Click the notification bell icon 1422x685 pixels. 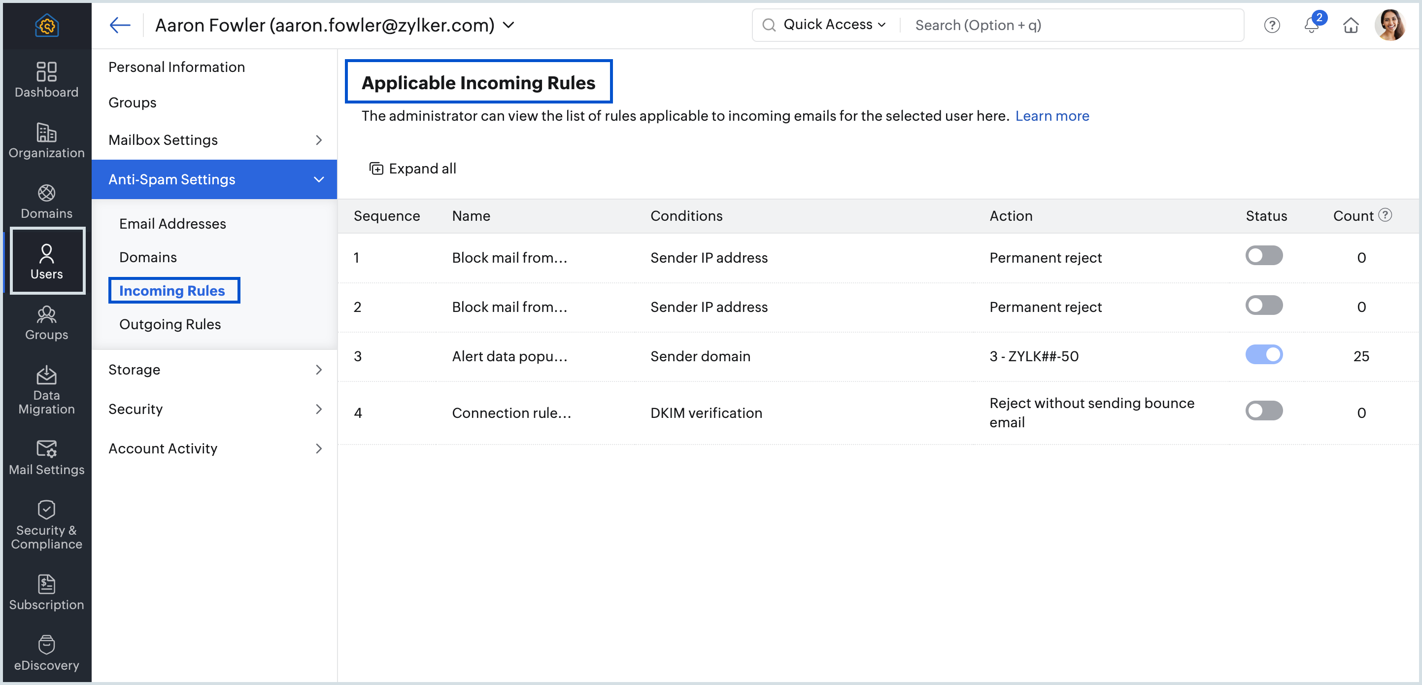coord(1312,26)
